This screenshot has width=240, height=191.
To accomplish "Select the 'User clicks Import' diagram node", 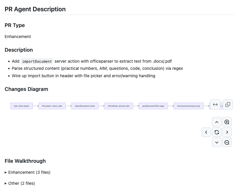I will click(x=21, y=106).
